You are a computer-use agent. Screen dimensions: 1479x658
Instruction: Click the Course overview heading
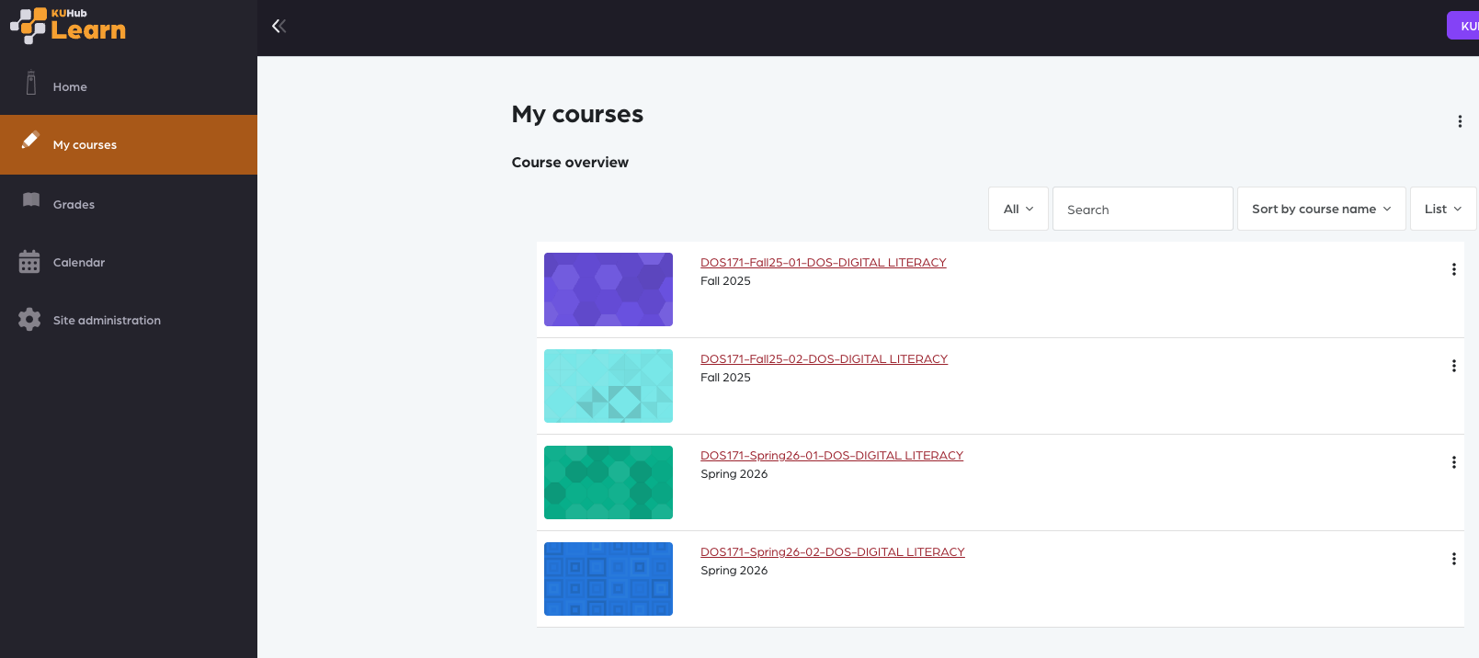tap(570, 163)
